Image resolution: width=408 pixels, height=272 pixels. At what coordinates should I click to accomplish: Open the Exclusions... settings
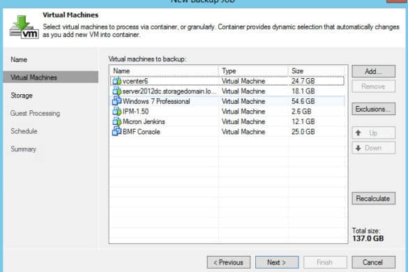(x=373, y=109)
